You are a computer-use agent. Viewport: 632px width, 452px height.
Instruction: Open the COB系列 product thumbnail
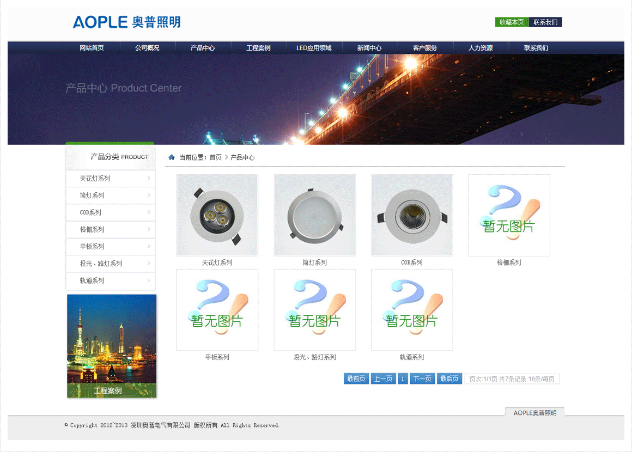click(412, 215)
